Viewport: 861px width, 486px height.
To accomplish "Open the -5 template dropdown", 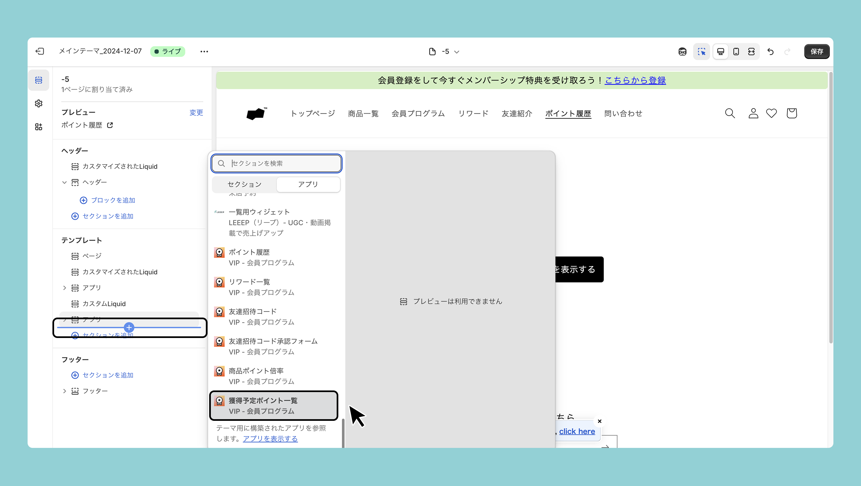I will tap(445, 52).
